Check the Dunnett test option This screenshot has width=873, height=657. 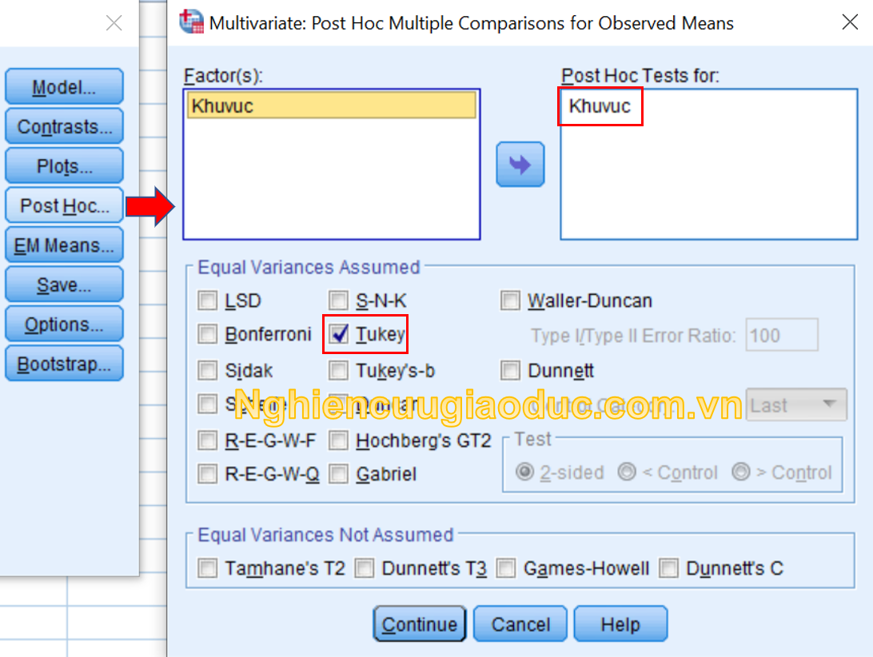(x=510, y=371)
